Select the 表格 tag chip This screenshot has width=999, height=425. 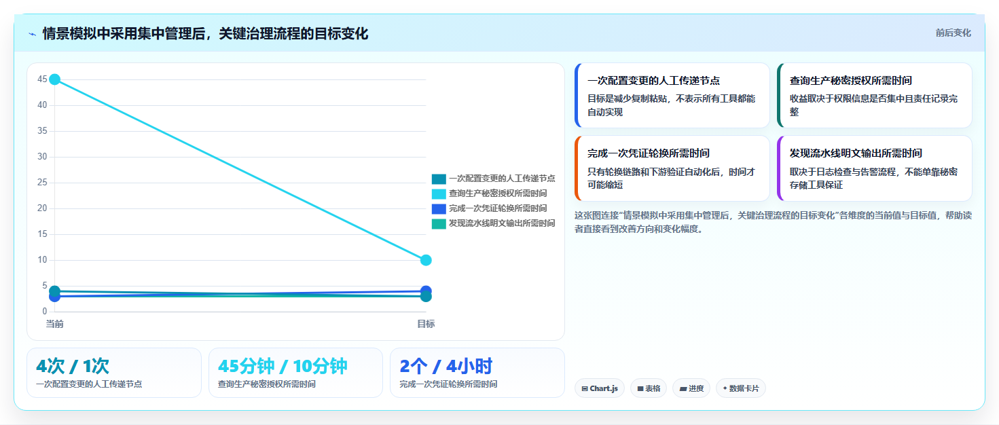tap(649, 388)
